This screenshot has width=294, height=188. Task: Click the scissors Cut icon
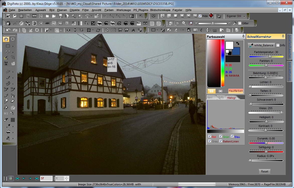pos(31,30)
